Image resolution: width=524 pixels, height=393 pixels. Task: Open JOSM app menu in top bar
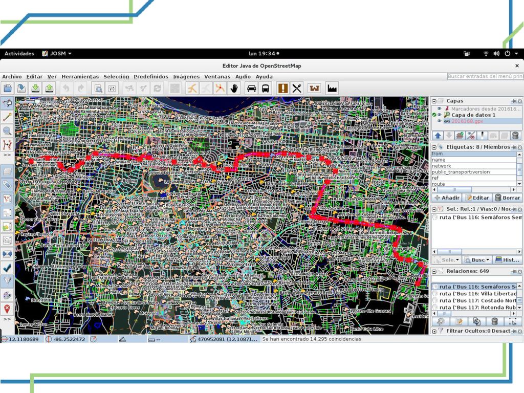tap(56, 53)
